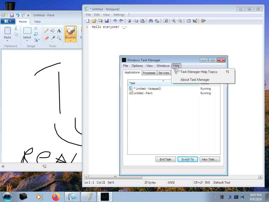Open the Customize Quick Access Toolbar arrow
Viewport: 269px width, 202px height.
click(28, 15)
